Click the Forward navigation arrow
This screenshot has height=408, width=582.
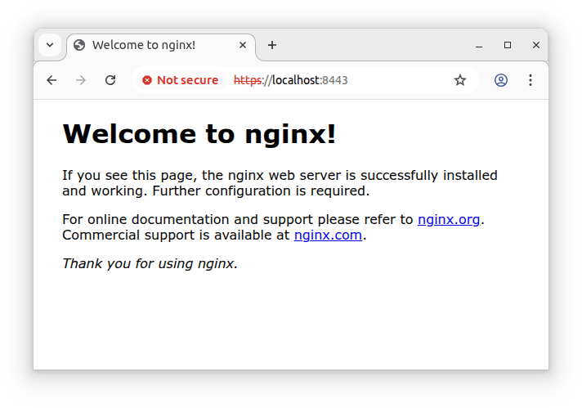(x=81, y=80)
